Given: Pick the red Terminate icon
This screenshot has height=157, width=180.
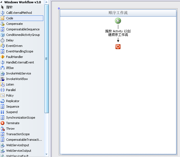Looking at the screenshot, I should coord(2,123).
